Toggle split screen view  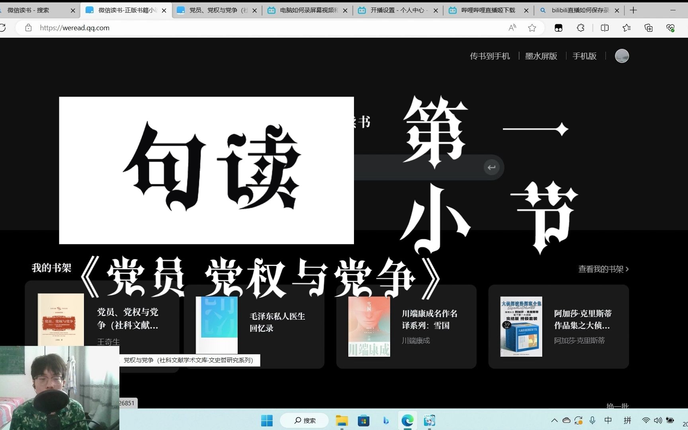pyautogui.click(x=604, y=28)
